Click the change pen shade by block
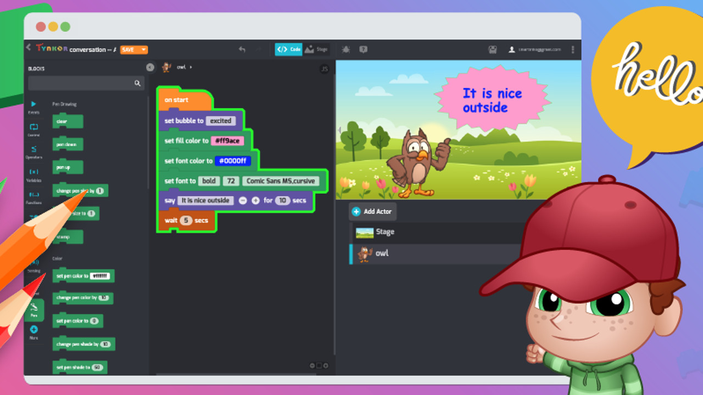 point(83,345)
